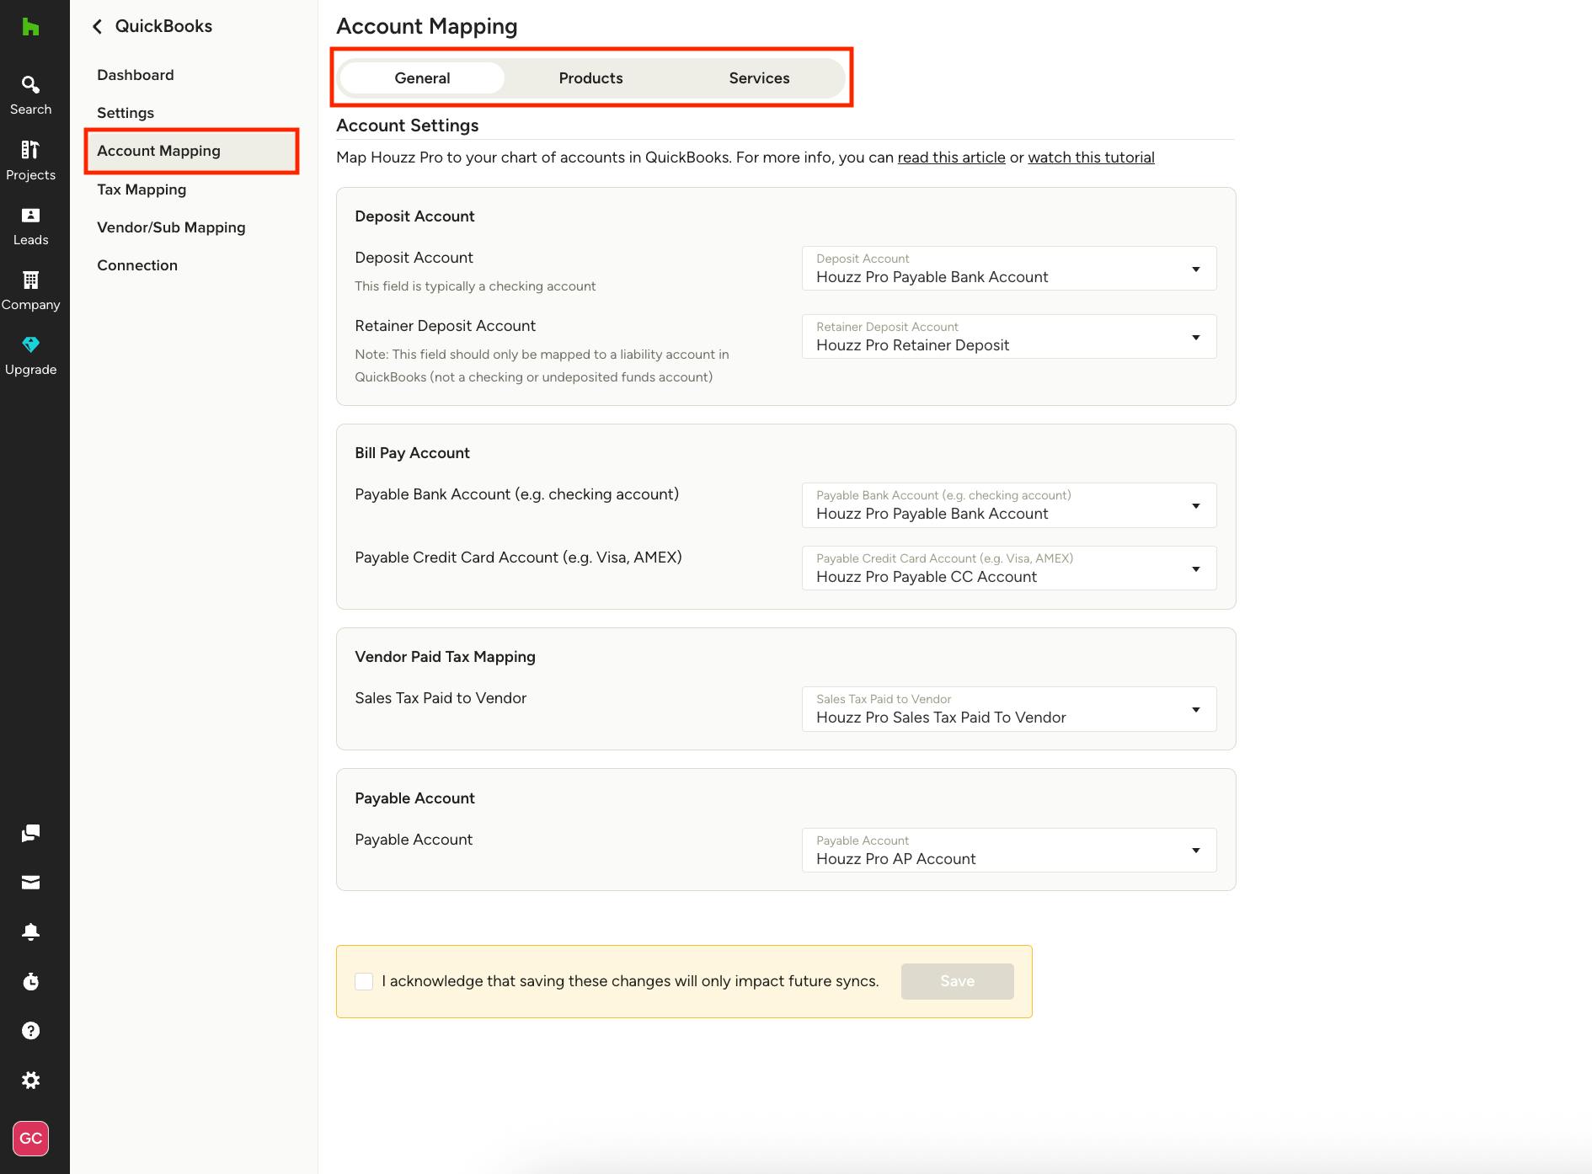Switch to the Services tab

[759, 78]
